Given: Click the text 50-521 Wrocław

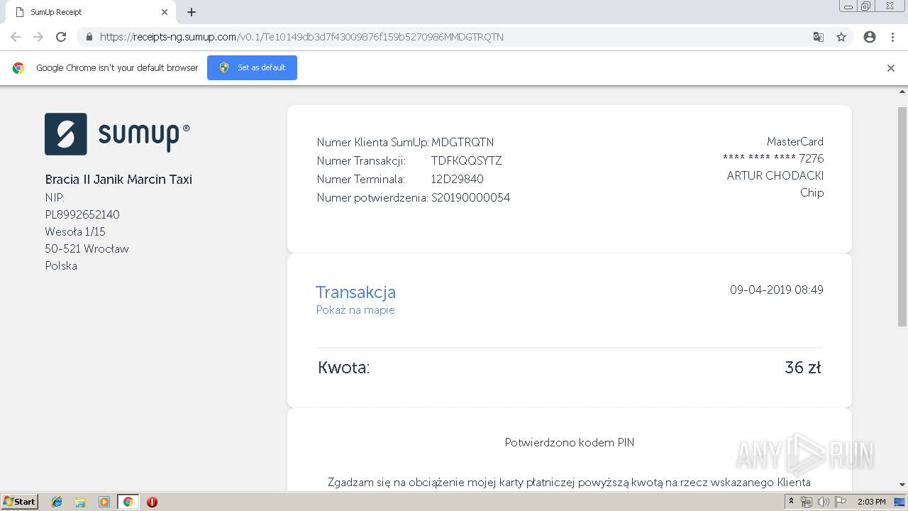Looking at the screenshot, I should (x=87, y=248).
